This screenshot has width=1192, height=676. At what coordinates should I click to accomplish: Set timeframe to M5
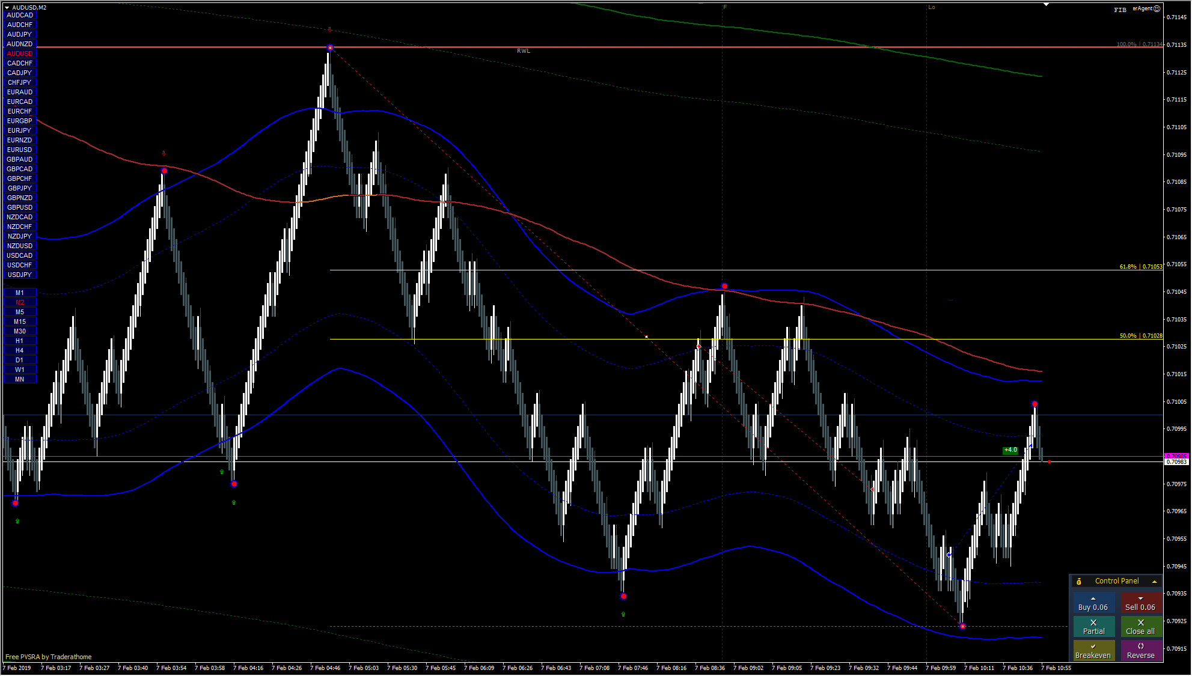click(20, 312)
